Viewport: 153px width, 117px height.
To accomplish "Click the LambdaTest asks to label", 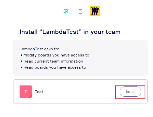I will [x=39, y=49].
